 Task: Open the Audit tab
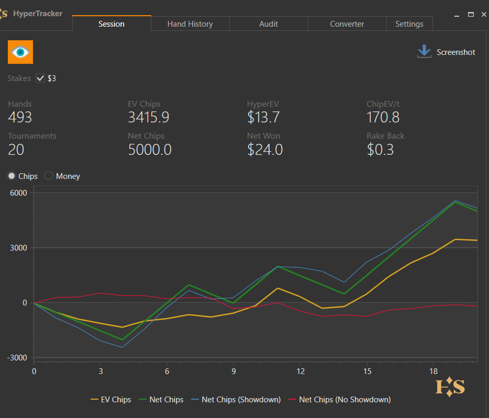(269, 24)
